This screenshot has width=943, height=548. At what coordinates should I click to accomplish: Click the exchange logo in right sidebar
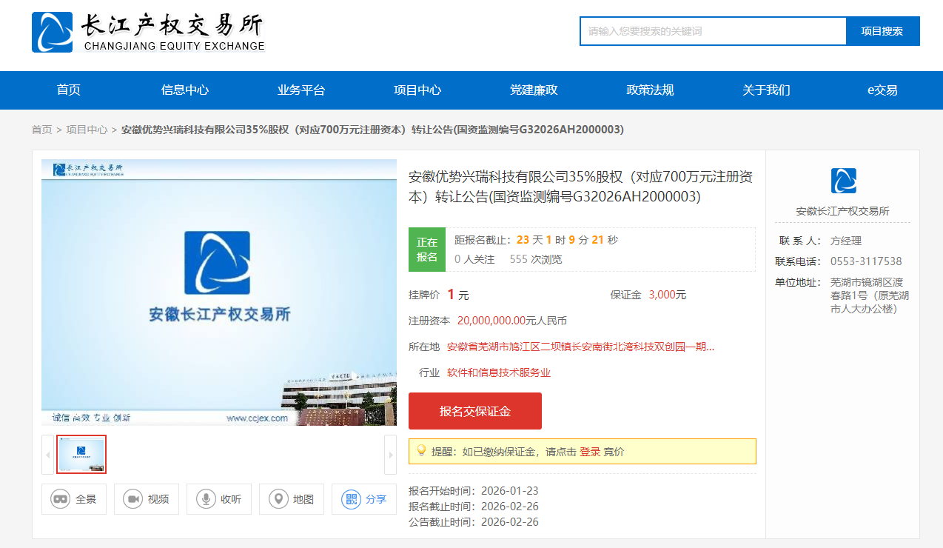pyautogui.click(x=843, y=181)
